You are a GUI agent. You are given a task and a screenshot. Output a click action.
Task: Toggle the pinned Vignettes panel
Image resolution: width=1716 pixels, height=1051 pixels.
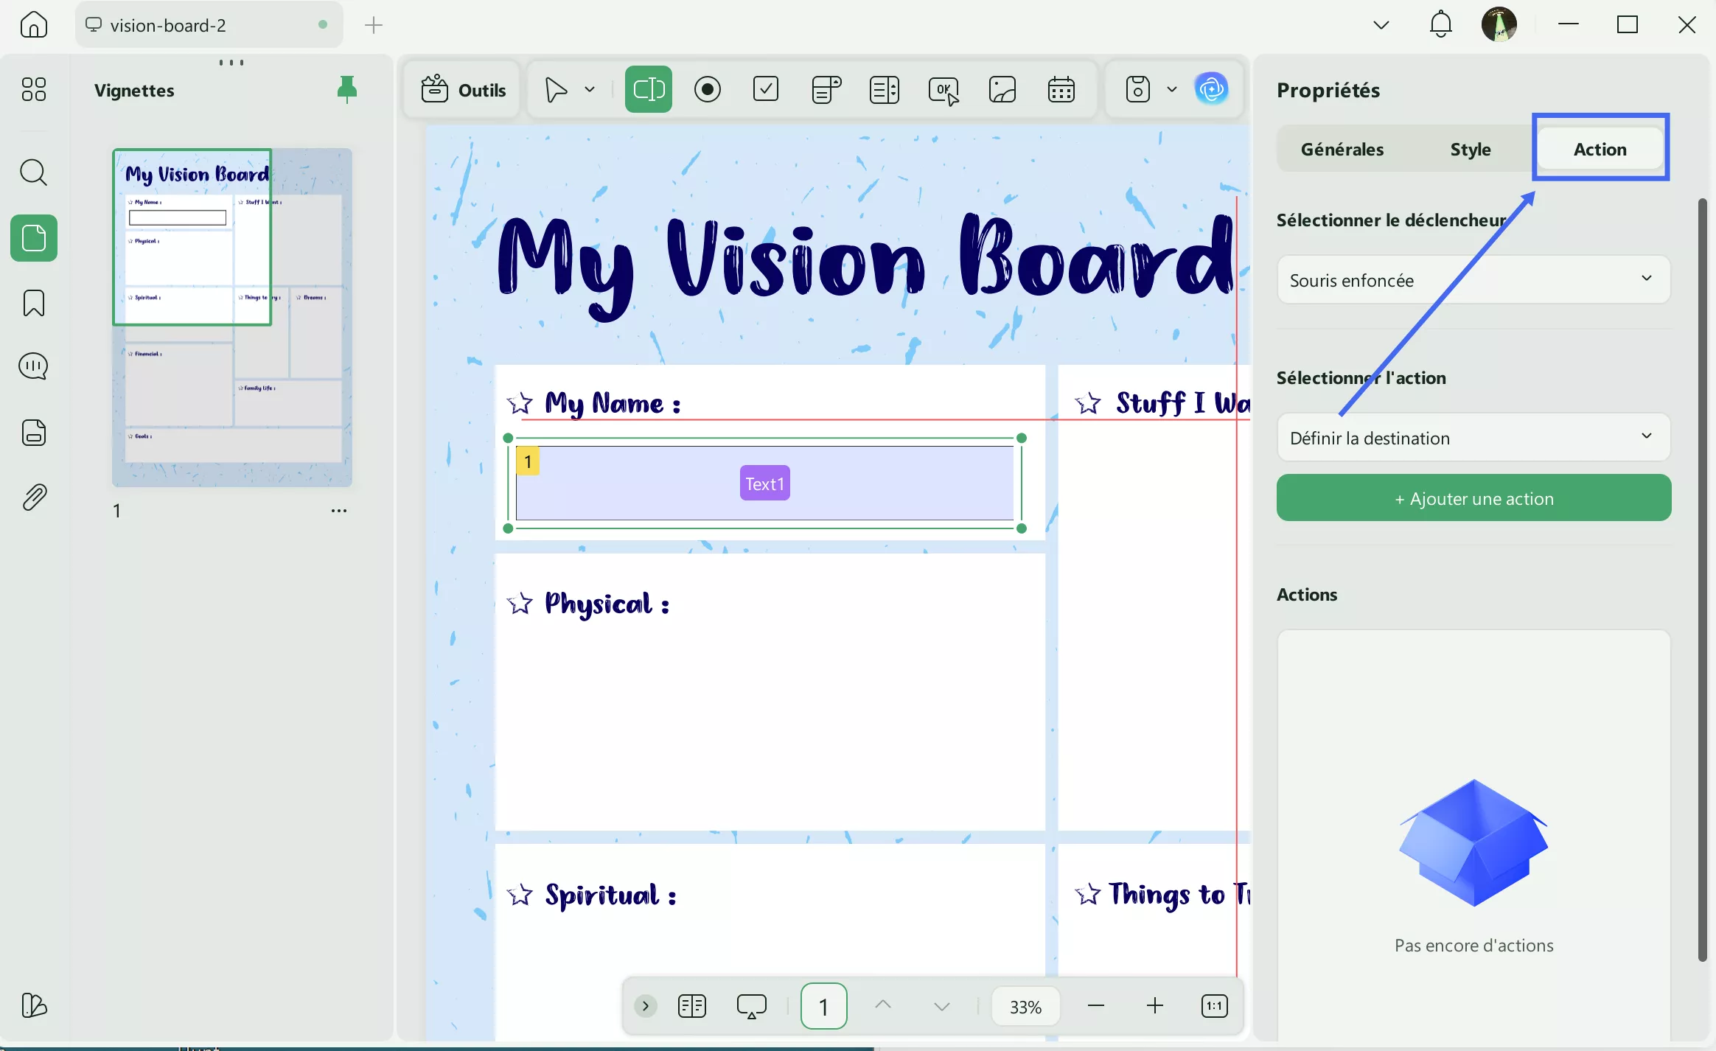(346, 89)
